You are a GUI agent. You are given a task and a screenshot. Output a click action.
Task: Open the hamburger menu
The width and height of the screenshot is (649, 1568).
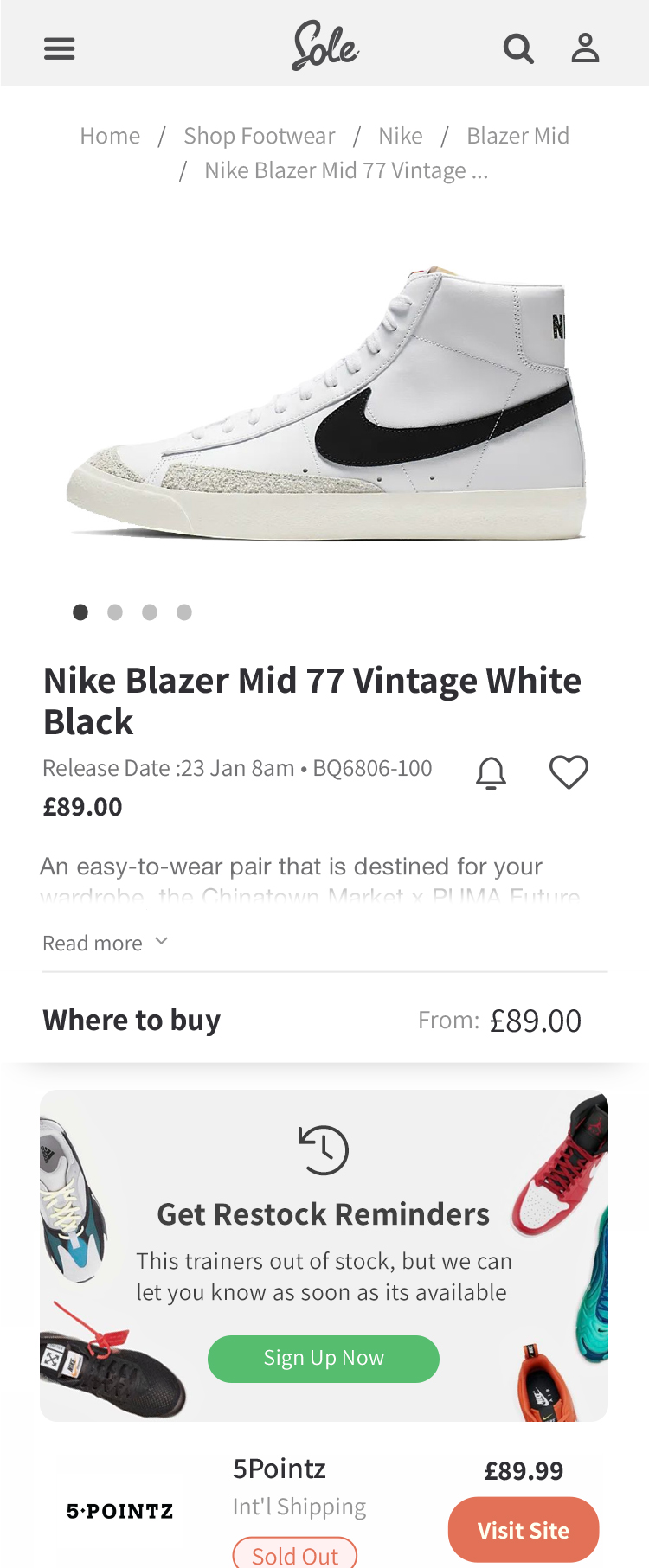click(x=60, y=48)
